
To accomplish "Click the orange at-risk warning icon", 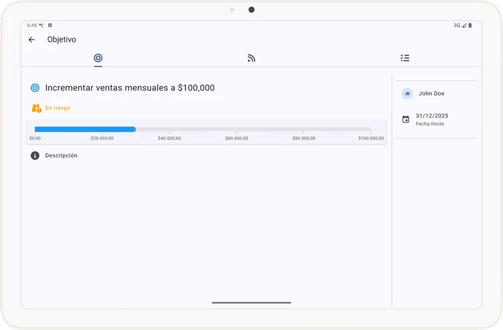I will coord(36,108).
